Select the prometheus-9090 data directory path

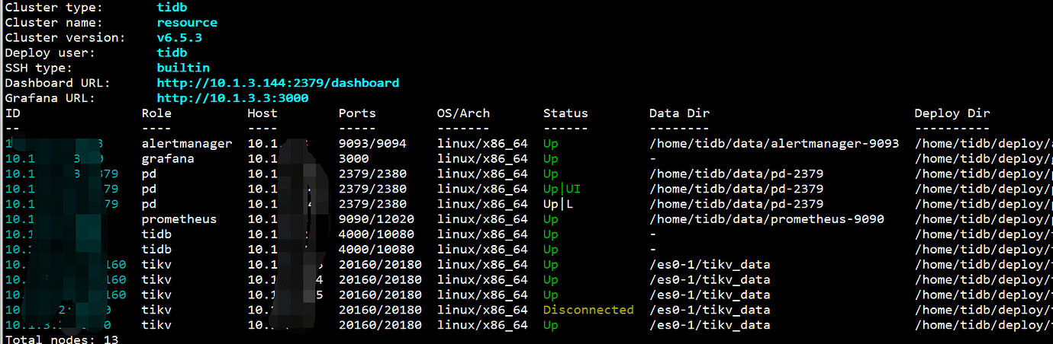click(x=766, y=219)
